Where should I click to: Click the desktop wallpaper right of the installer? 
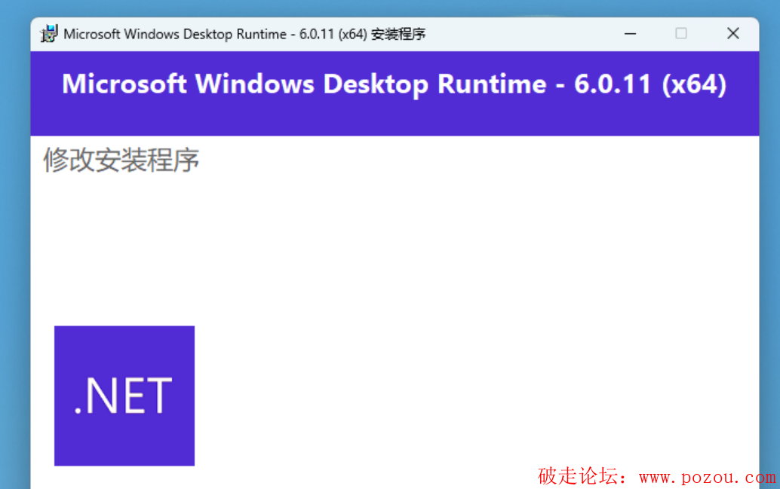[769, 264]
